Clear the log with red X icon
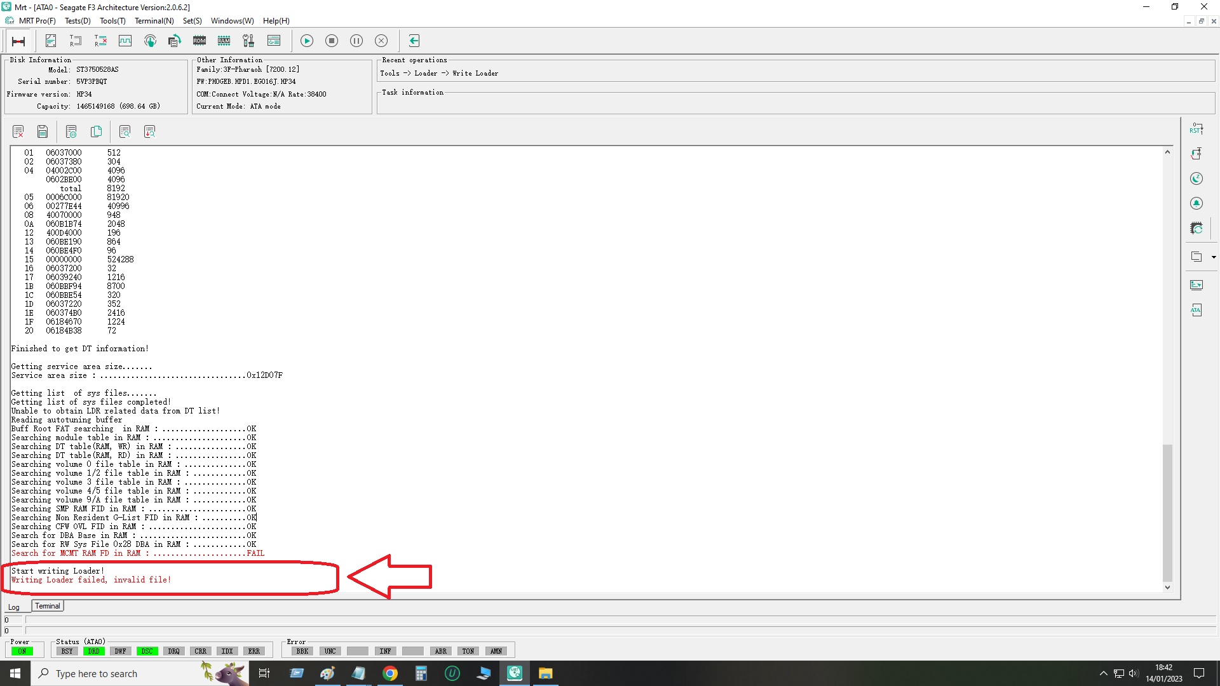Viewport: 1220px width, 686px height. 18,131
